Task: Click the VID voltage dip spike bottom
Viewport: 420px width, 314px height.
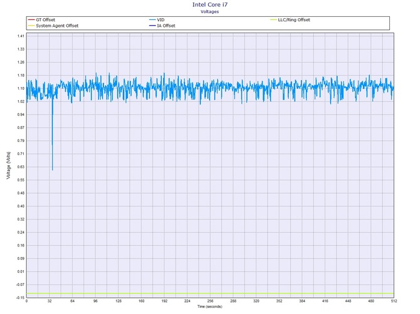Action: 53,169
